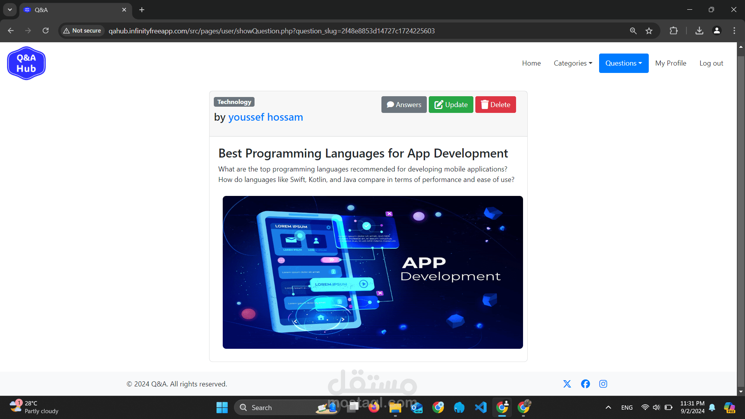The height and width of the screenshot is (419, 745).
Task: Click the Delete question button
Action: pos(496,105)
